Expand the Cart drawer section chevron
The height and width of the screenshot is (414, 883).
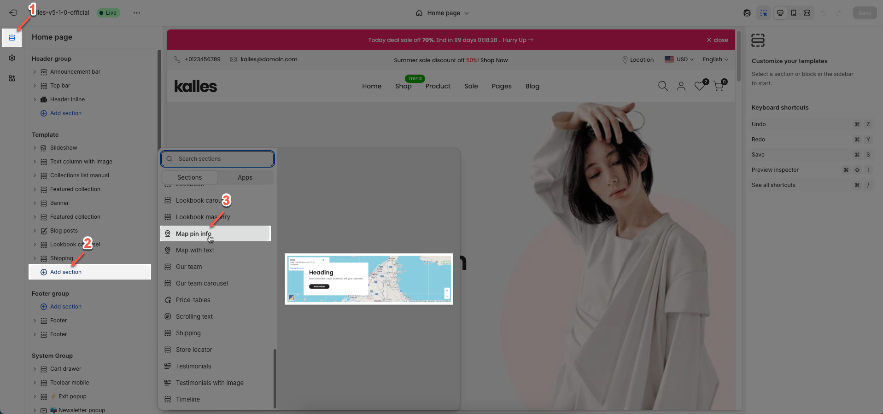pos(35,369)
